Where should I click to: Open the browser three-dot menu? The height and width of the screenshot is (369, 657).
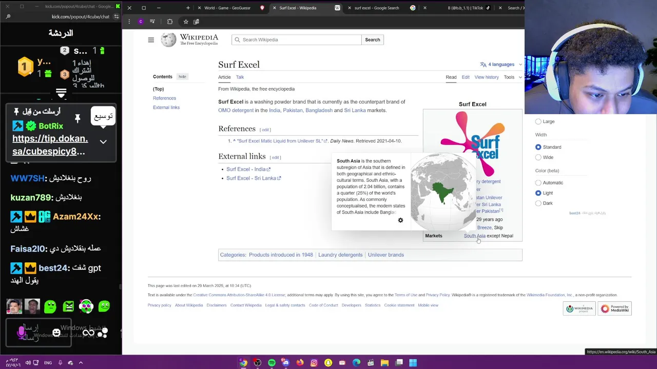click(x=129, y=22)
